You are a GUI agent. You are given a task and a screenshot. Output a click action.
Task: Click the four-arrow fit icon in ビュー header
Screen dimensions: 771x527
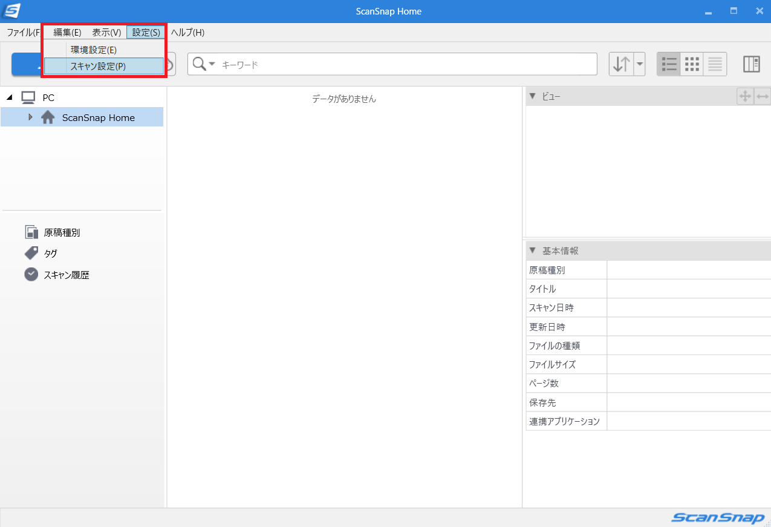(745, 96)
